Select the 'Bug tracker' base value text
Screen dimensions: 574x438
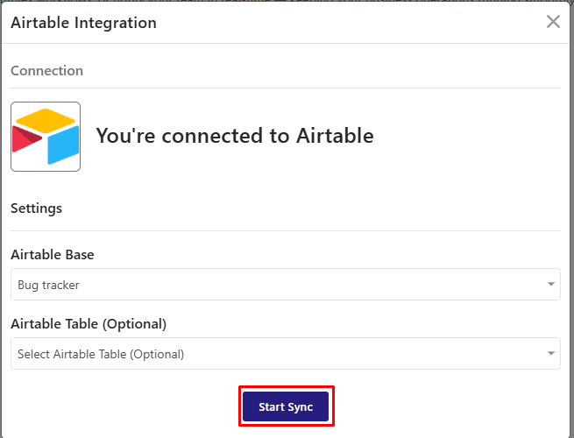point(48,285)
